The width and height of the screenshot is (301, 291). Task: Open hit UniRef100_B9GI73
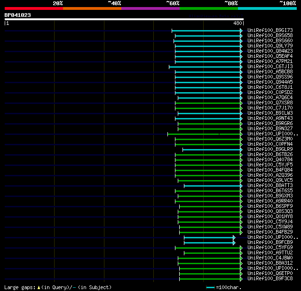[270, 30]
